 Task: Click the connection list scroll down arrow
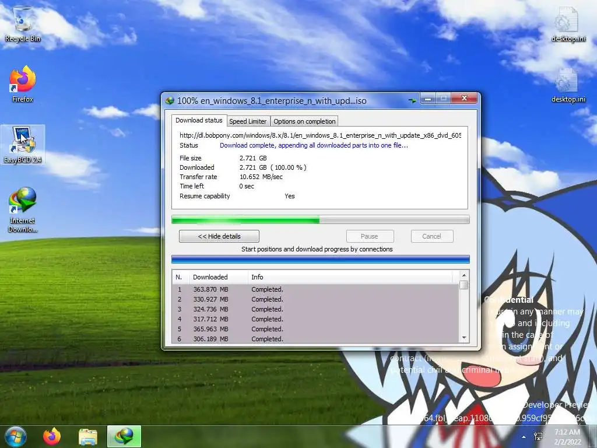click(x=463, y=338)
